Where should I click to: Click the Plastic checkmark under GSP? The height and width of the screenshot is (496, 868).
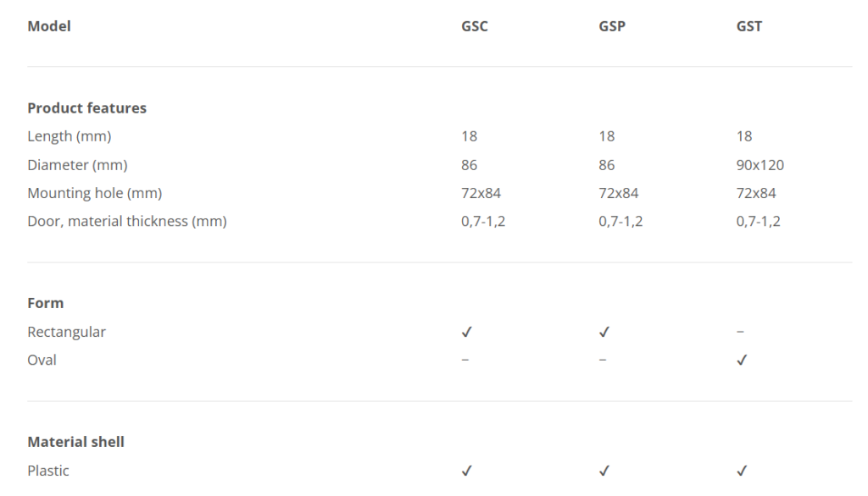pyautogui.click(x=604, y=471)
